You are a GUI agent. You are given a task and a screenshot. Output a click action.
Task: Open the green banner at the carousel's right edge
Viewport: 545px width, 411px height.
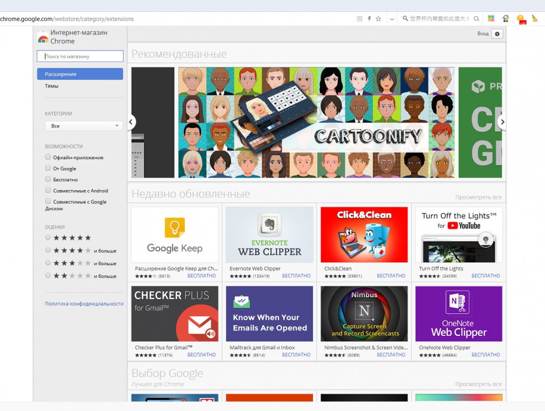point(480,123)
